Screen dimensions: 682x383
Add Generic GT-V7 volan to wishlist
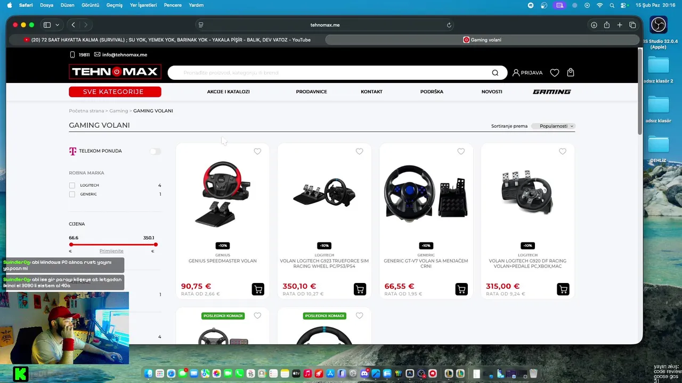461,152
